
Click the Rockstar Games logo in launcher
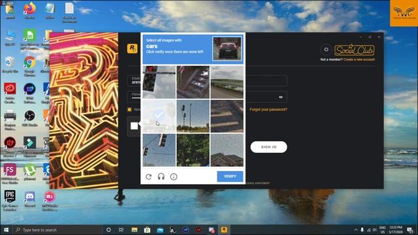(x=132, y=48)
